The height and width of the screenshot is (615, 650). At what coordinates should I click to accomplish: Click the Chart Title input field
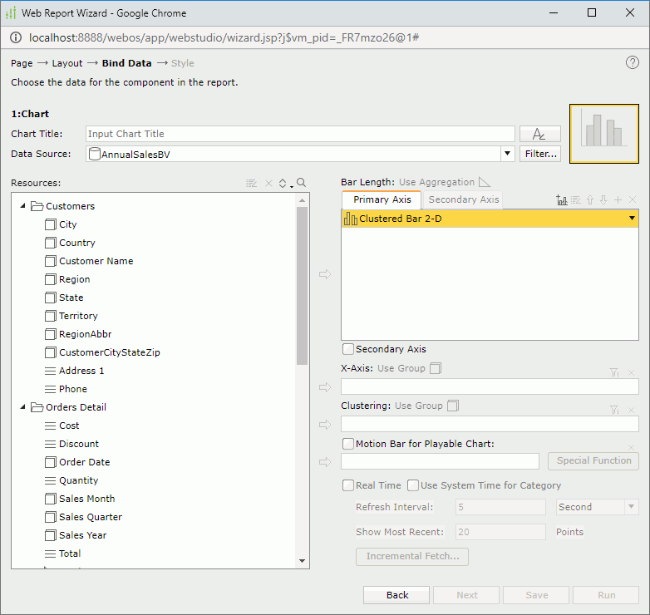click(x=300, y=134)
